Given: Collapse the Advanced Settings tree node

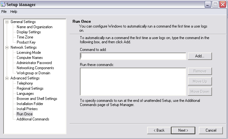Looking at the screenshot, I should (7, 78).
